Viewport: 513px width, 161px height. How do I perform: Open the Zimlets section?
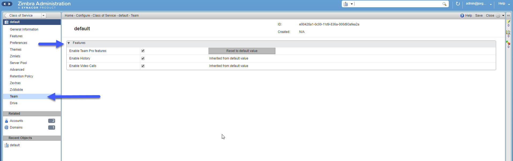[15, 56]
